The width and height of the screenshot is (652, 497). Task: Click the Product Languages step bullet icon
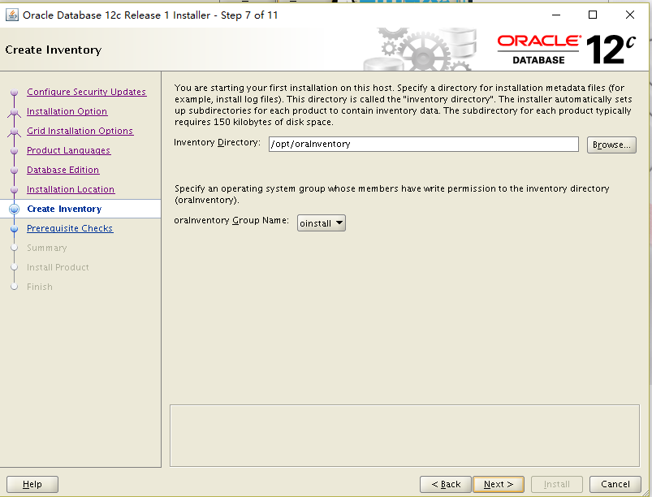(14, 150)
